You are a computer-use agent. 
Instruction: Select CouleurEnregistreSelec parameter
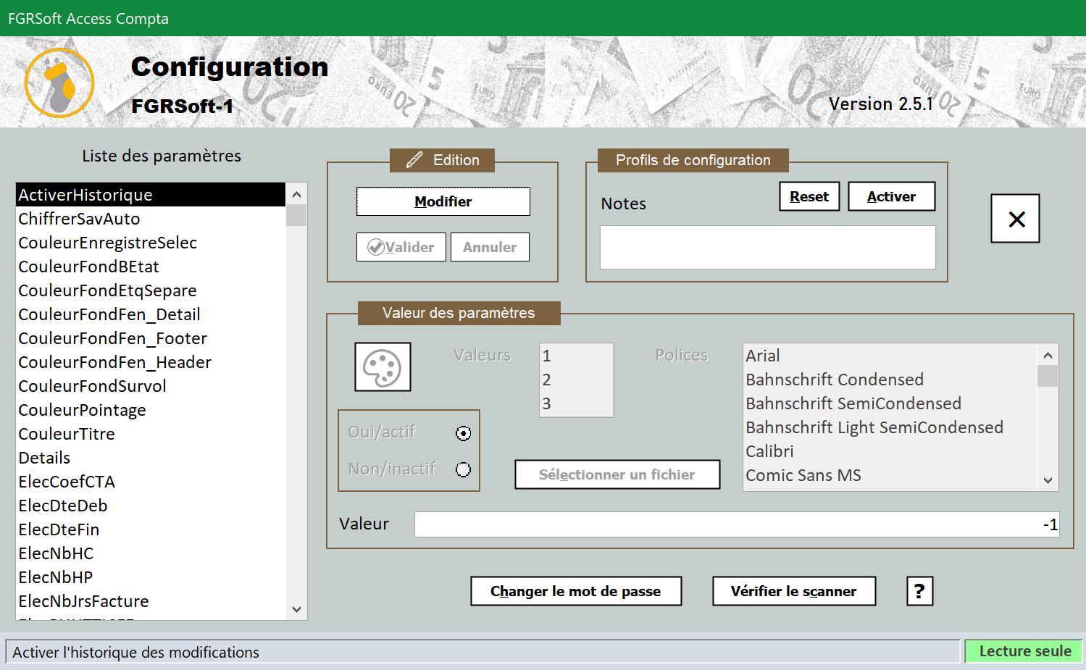click(x=151, y=243)
